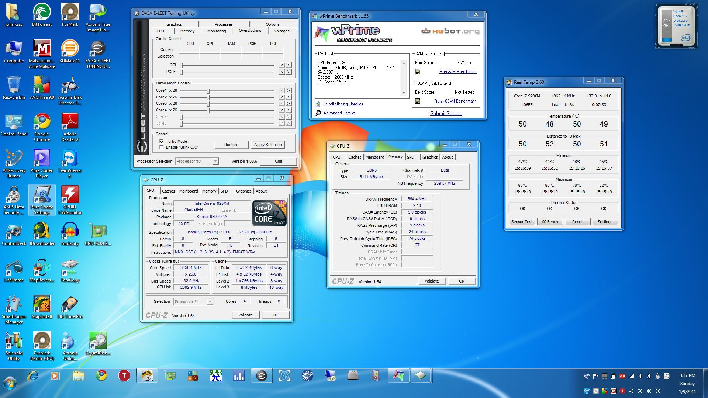
Task: Toggle the Turbo Mode checkbox
Action: 162,141
